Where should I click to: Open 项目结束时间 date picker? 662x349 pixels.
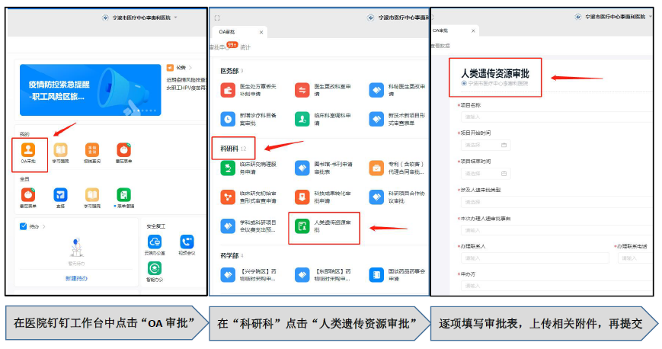click(x=485, y=173)
